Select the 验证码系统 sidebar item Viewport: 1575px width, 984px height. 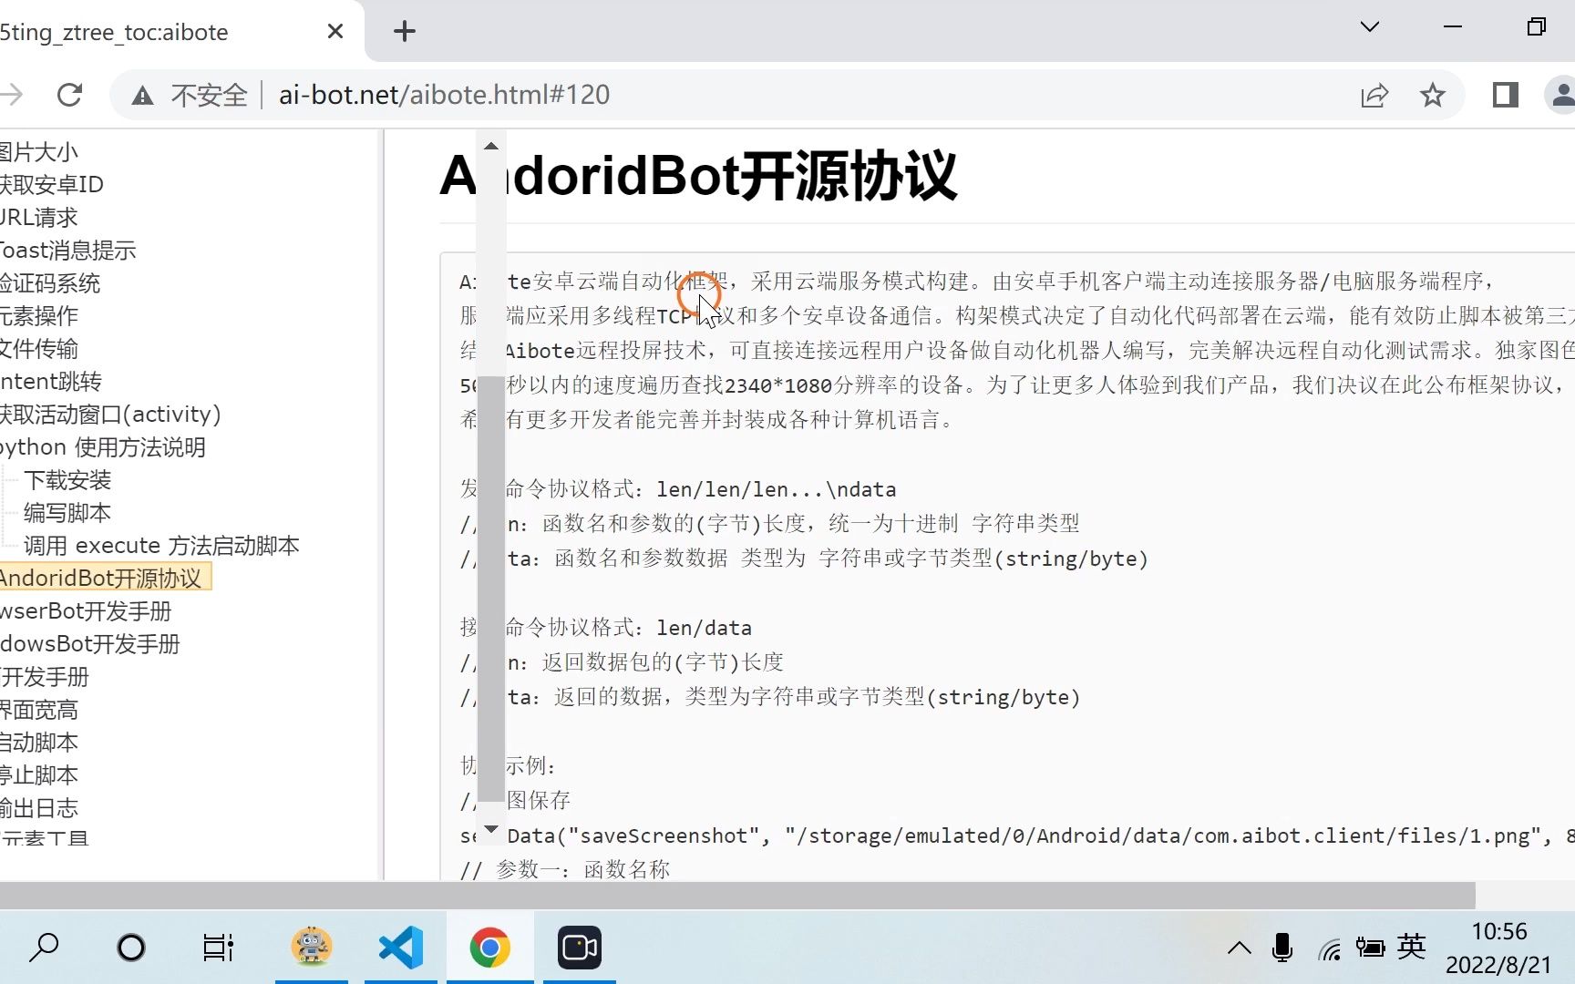pos(50,283)
